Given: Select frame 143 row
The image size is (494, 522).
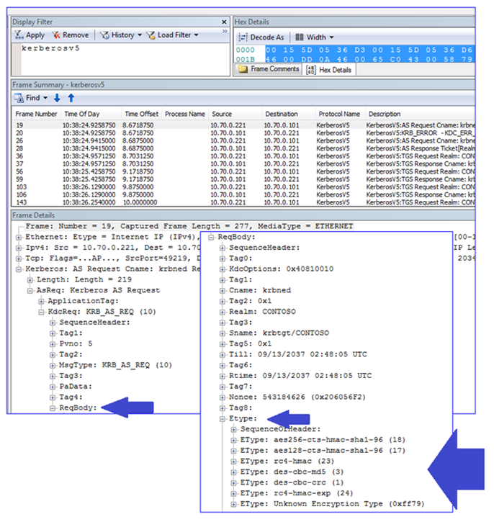Looking at the screenshot, I should coord(244,202).
